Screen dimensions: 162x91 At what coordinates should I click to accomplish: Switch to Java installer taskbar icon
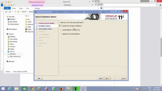tap(83, 89)
